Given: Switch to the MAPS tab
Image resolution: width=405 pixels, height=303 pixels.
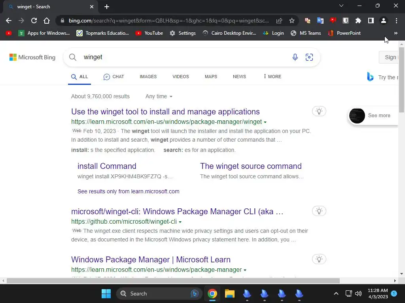Looking at the screenshot, I should point(211,77).
